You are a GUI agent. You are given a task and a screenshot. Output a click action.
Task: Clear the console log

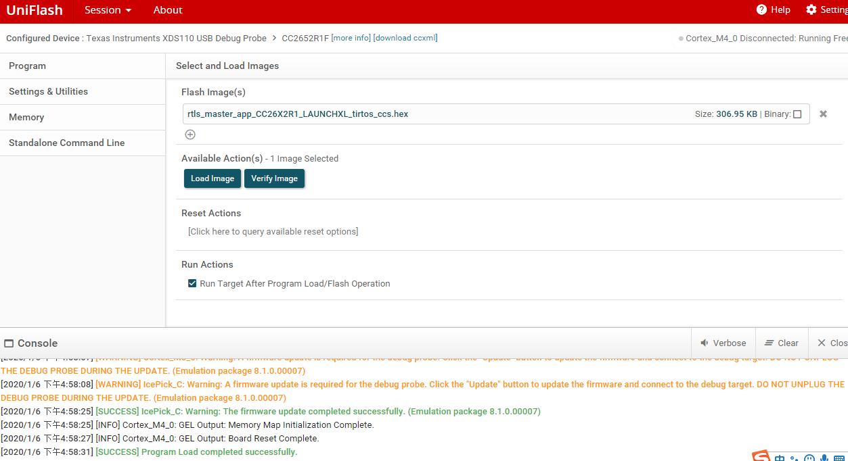(x=781, y=343)
